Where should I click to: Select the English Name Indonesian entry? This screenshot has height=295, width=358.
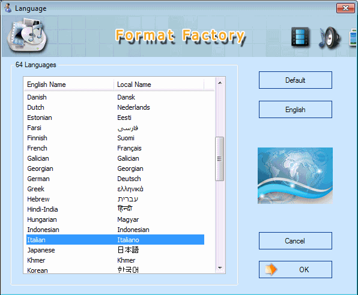[x=43, y=230]
